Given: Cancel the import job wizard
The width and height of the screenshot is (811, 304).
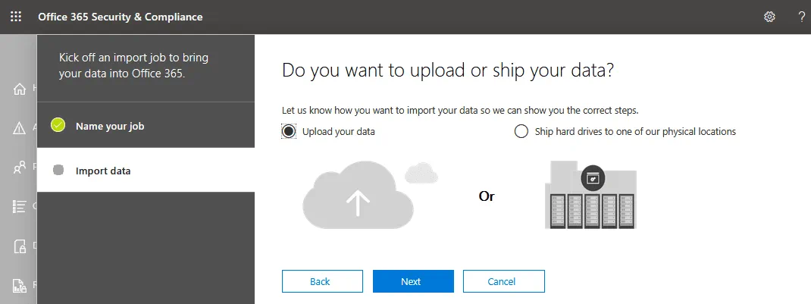Looking at the screenshot, I should (x=503, y=281).
